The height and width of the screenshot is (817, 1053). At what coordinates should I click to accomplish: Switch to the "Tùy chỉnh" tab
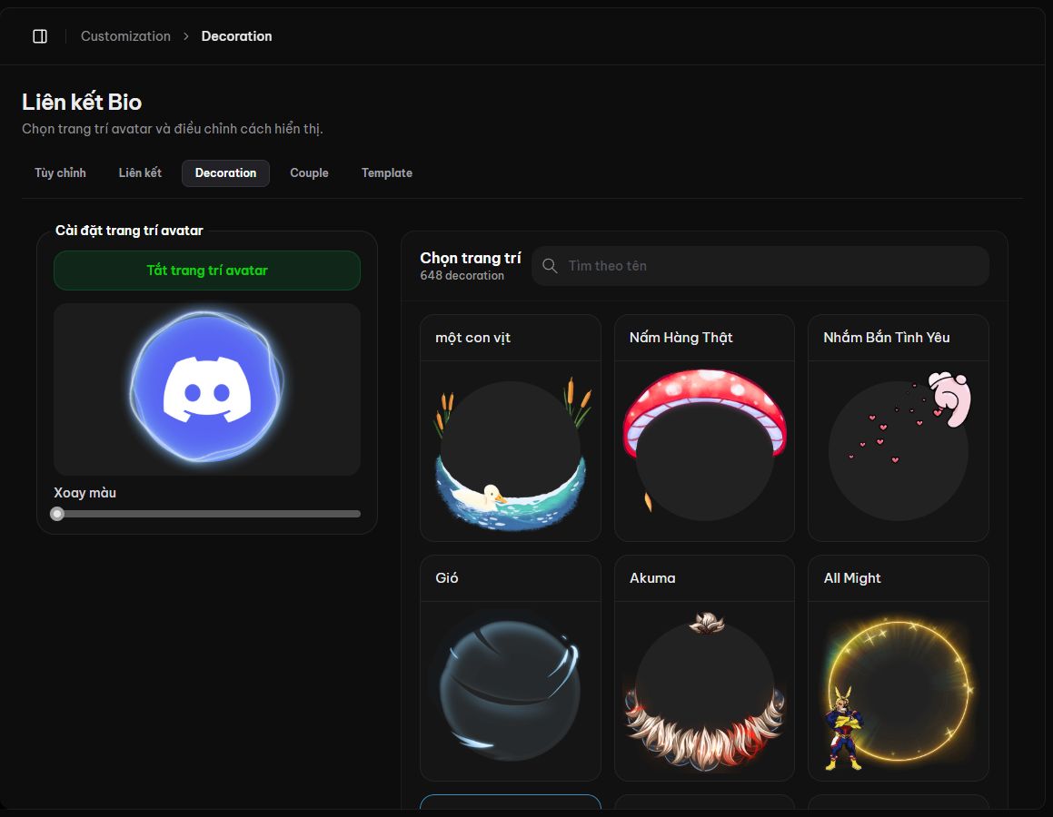coord(61,173)
